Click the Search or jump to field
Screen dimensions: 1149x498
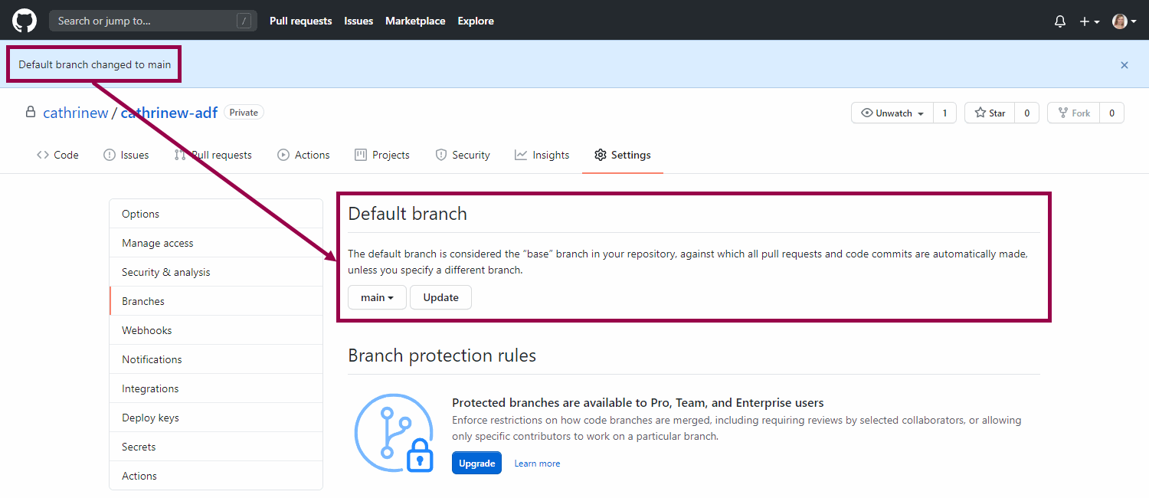coord(146,21)
